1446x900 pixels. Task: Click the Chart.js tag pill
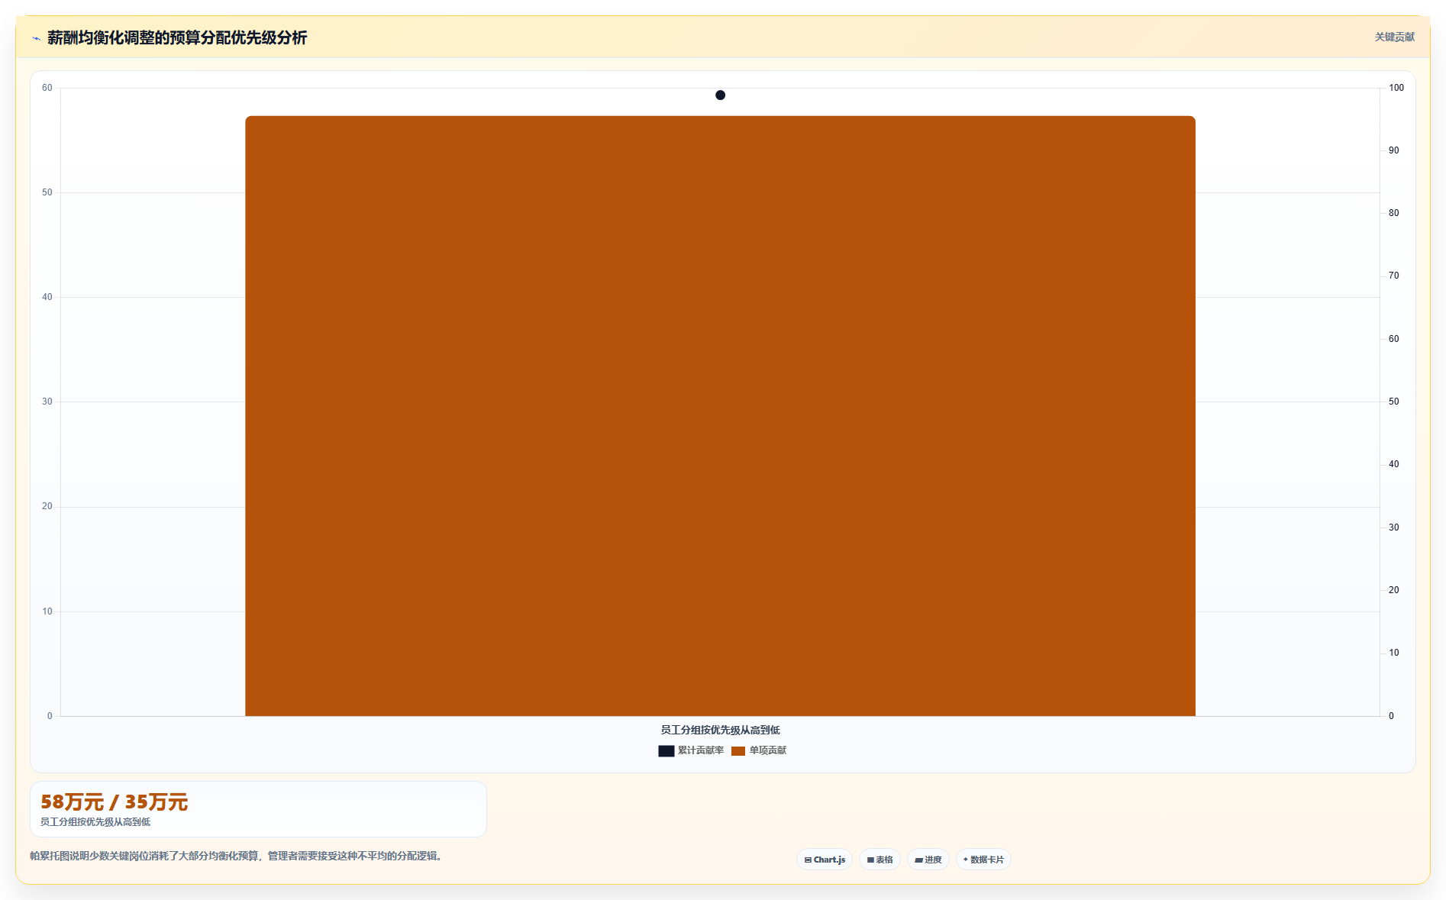tap(825, 860)
